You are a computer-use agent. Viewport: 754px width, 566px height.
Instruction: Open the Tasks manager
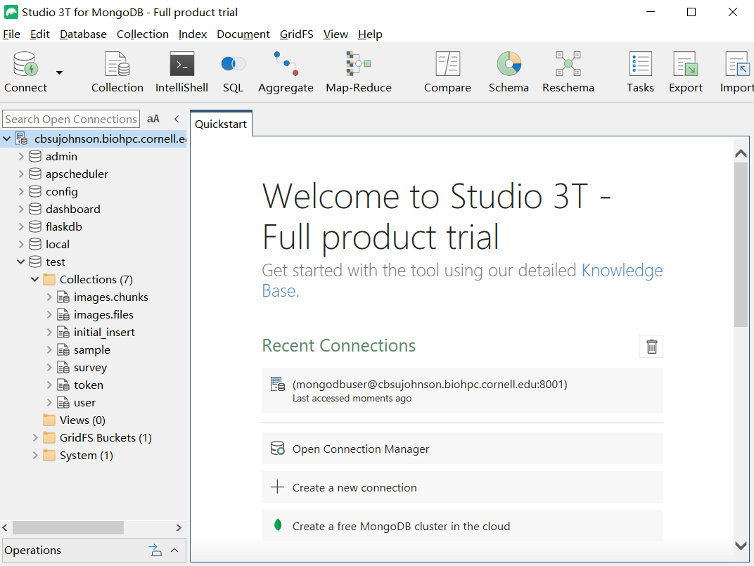point(641,72)
